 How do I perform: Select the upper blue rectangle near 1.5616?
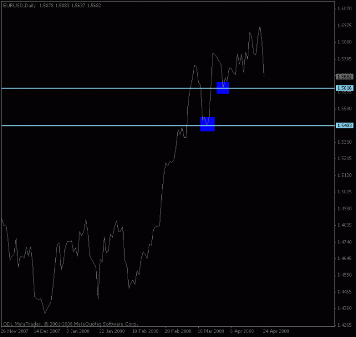[223, 88]
